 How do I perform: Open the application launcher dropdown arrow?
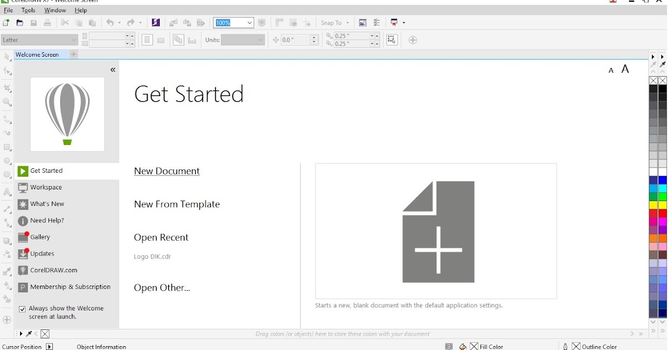[x=404, y=23]
